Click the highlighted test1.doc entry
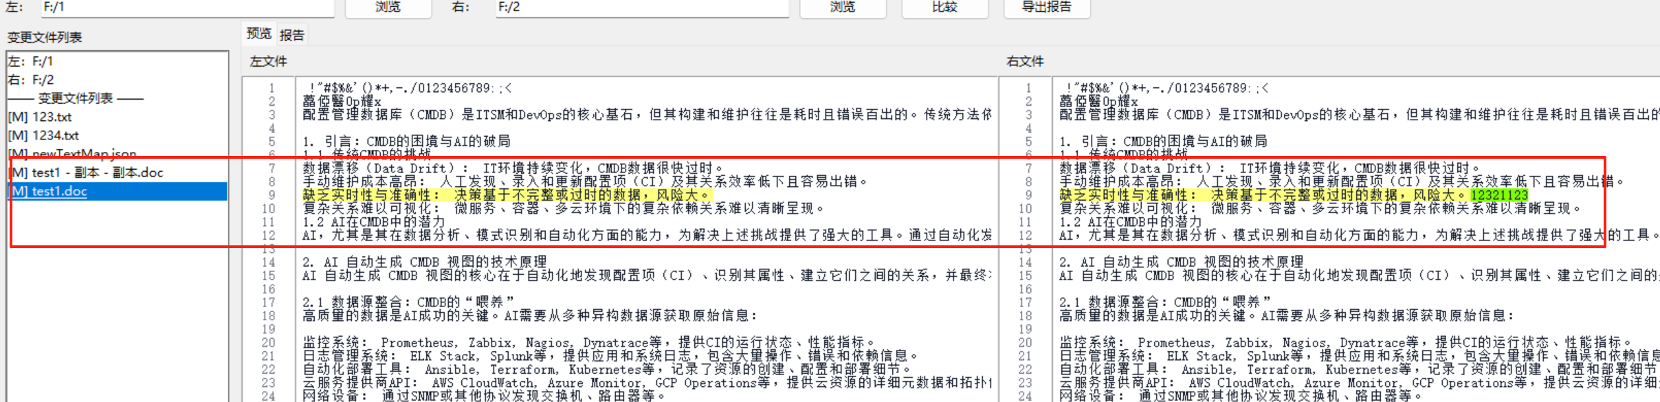The image size is (1660, 402). coord(59,192)
